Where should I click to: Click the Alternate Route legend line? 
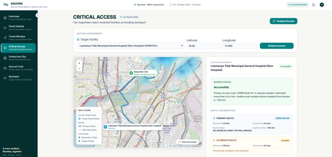(79, 130)
